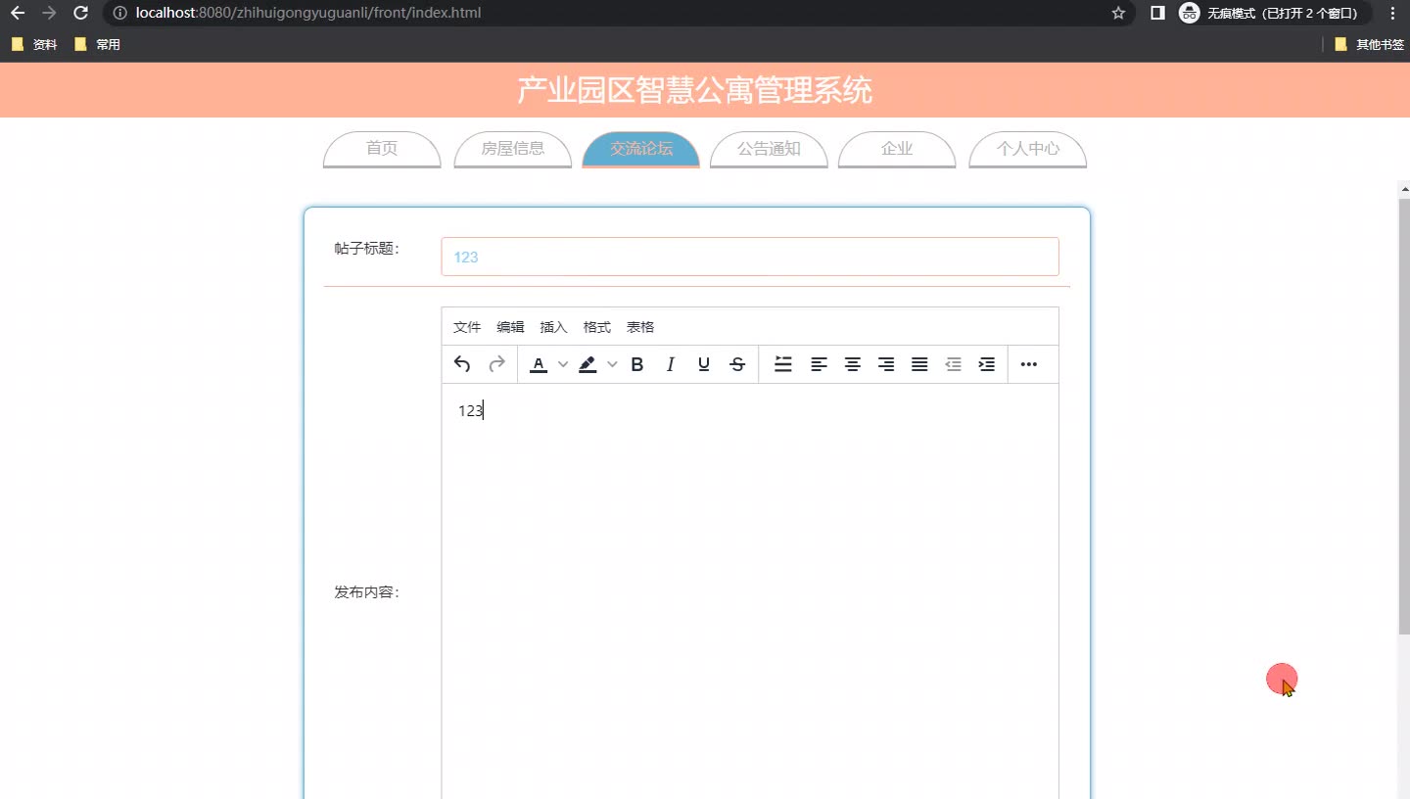Toggle strikethrough formatting
This screenshot has width=1410, height=799.
click(x=738, y=364)
